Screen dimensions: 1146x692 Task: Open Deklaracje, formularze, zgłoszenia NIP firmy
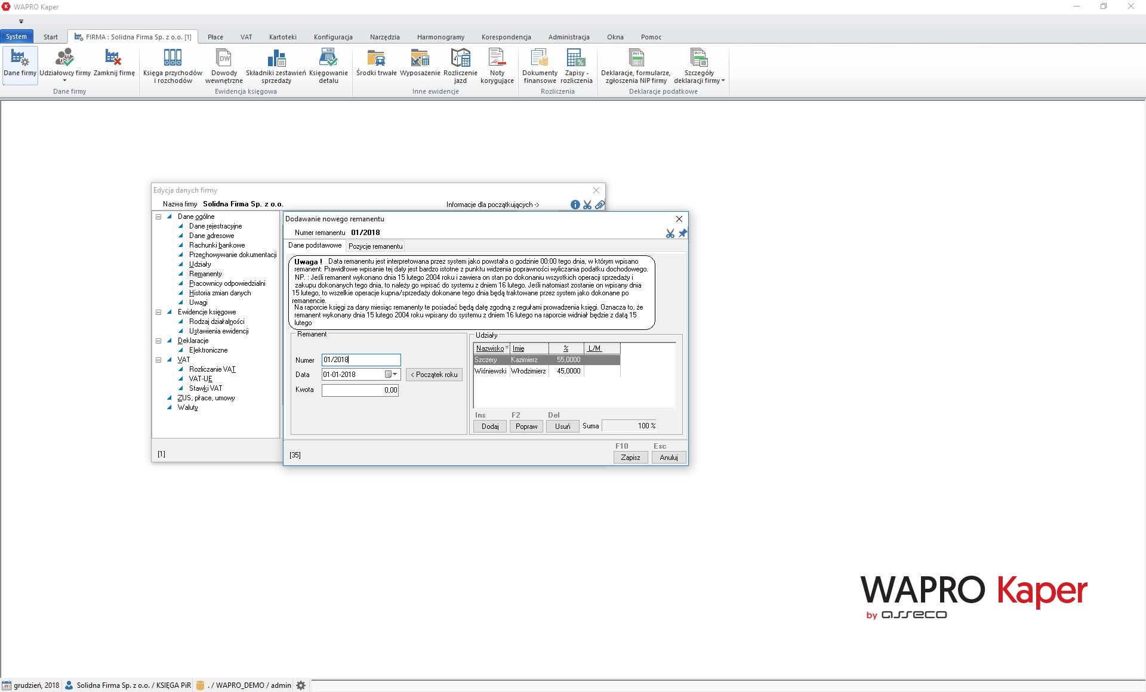click(636, 66)
